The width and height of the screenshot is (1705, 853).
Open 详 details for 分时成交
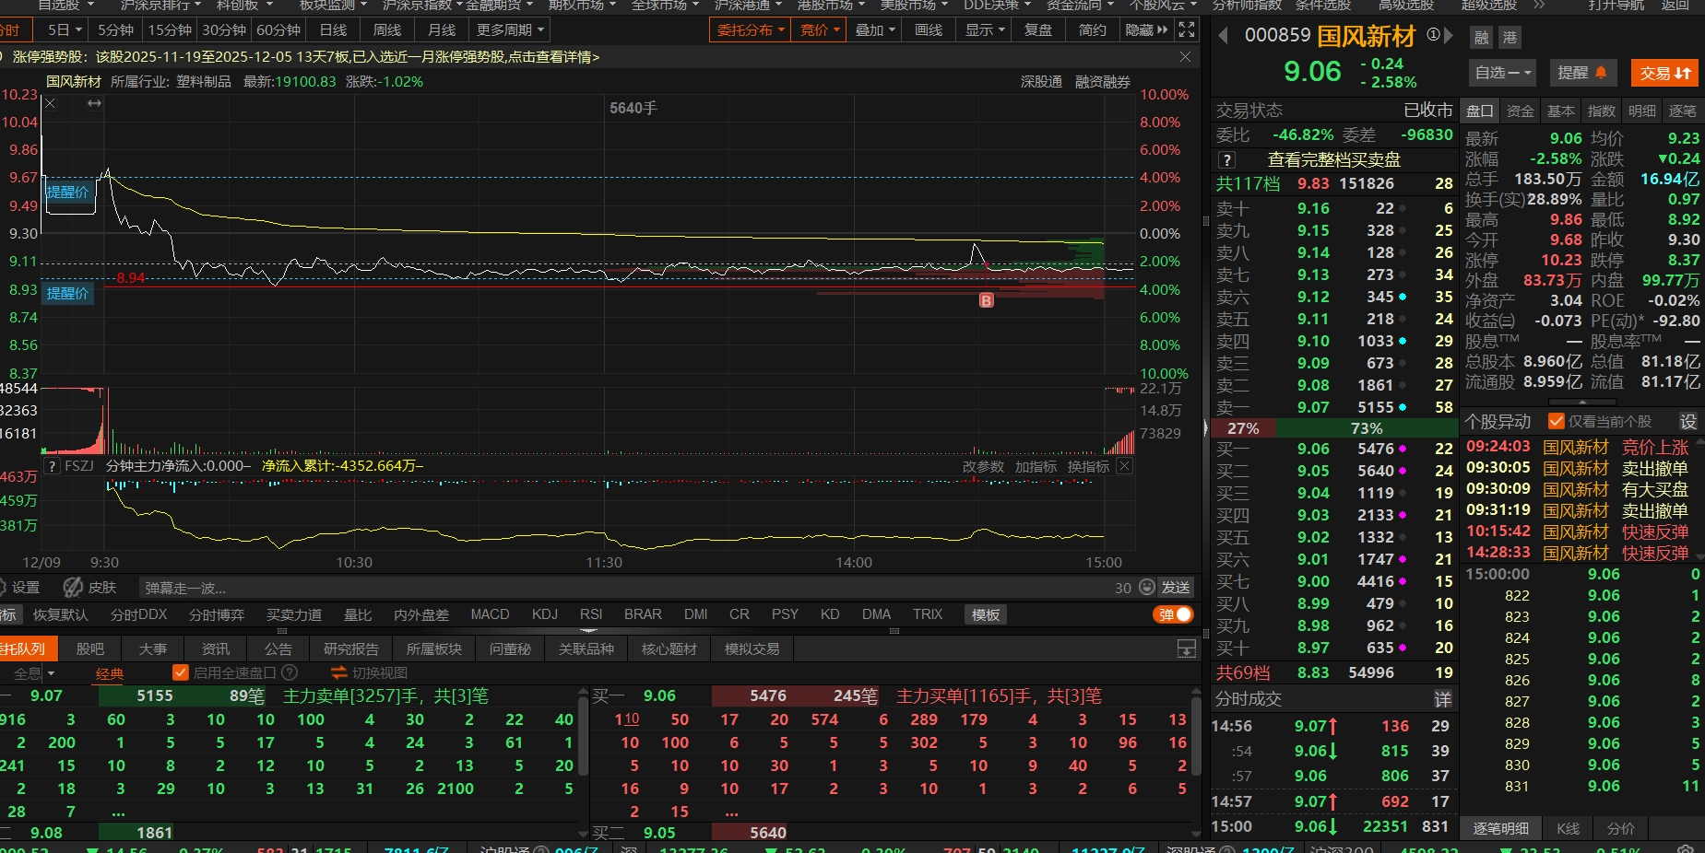click(1443, 699)
